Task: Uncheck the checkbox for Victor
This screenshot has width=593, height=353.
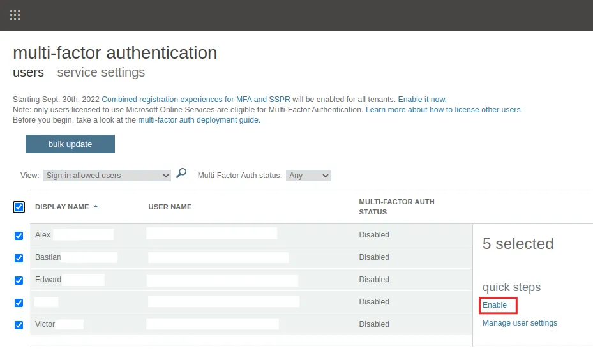Action: click(19, 325)
